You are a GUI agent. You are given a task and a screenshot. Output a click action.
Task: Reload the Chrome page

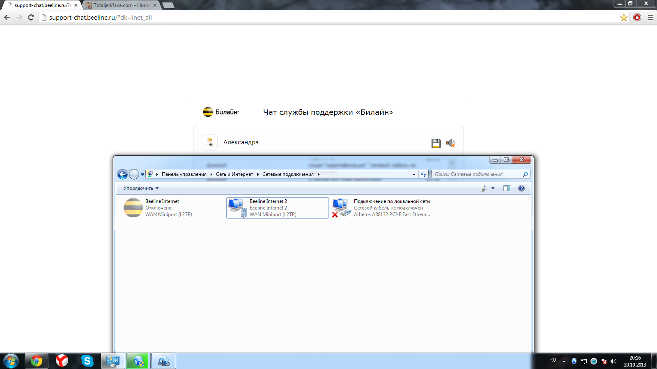click(x=31, y=17)
